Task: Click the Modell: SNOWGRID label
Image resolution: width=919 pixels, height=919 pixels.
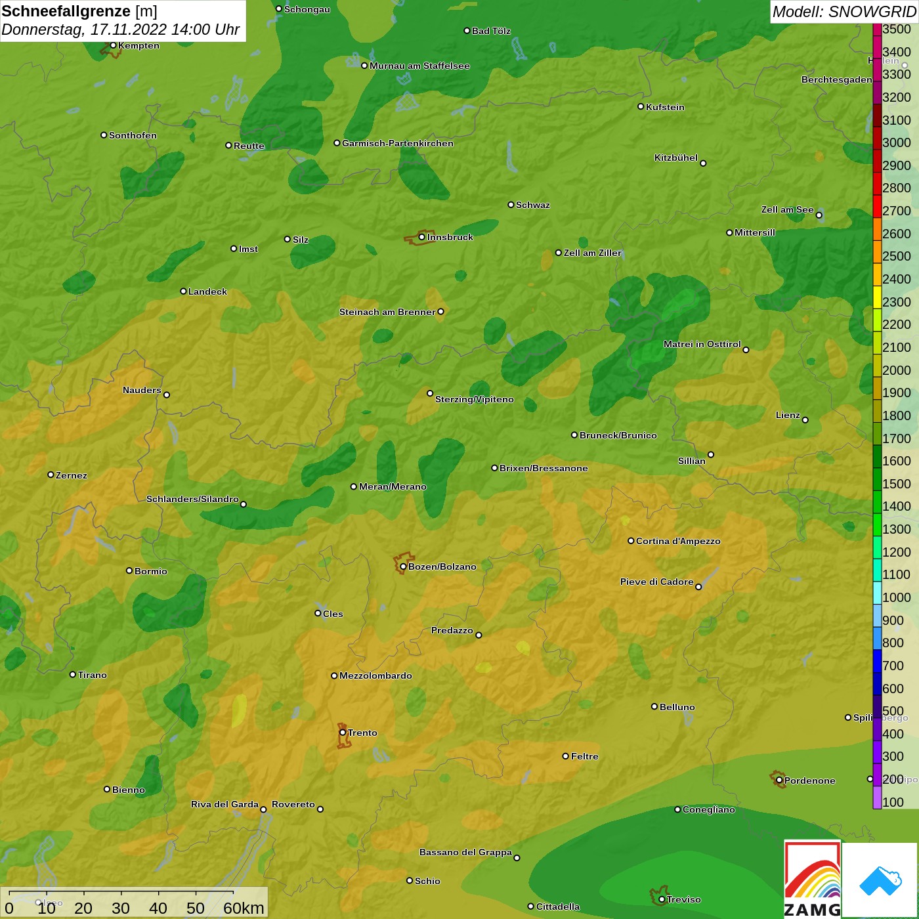Action: tap(844, 12)
